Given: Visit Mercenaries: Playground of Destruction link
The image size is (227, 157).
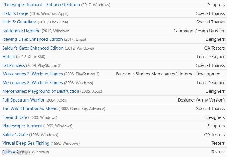Looking at the screenshot, I should pyautogui.click(x=41, y=91).
